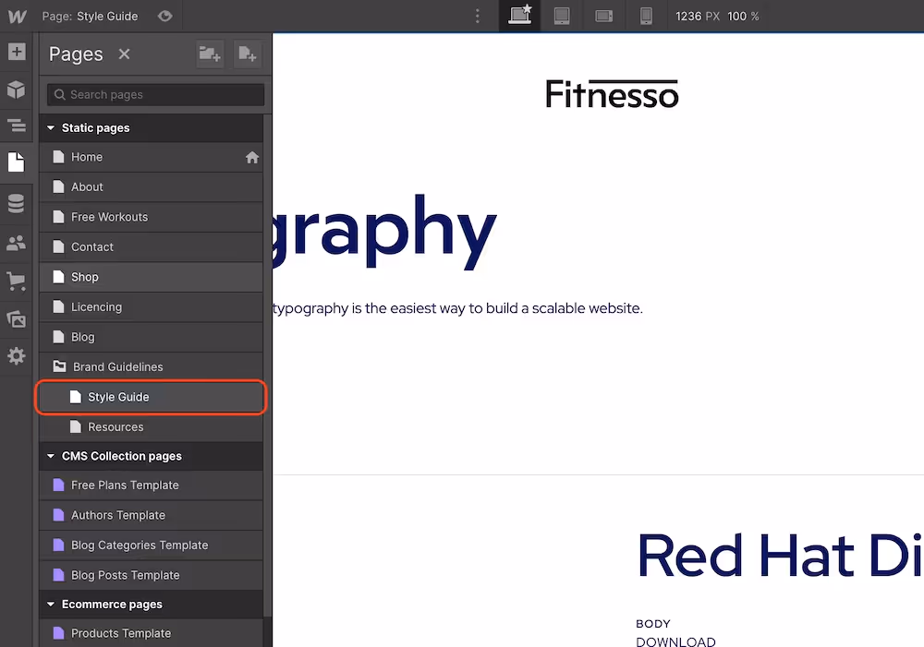Open the Ecommerce cart panel

(x=17, y=282)
